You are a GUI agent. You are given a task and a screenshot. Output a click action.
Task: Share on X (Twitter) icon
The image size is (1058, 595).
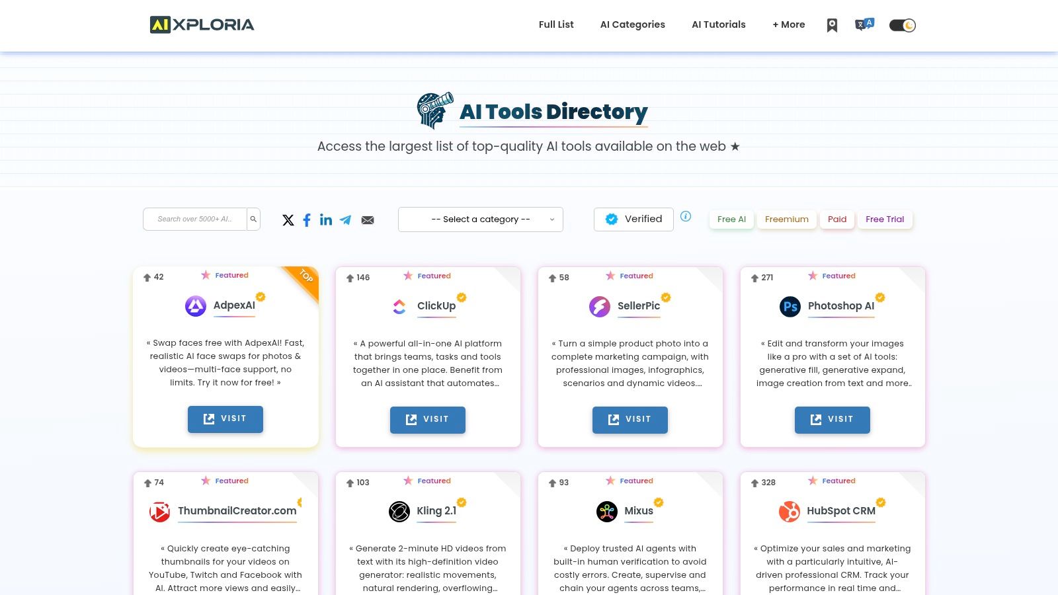point(288,220)
